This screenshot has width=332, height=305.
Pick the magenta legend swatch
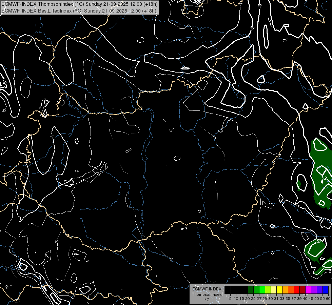pyautogui.click(x=308, y=290)
